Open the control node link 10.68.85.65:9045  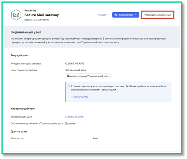pos(74,117)
